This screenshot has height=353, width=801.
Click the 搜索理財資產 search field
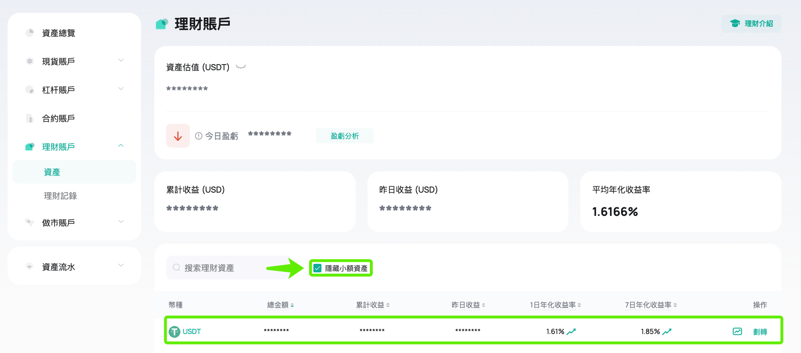pyautogui.click(x=234, y=268)
